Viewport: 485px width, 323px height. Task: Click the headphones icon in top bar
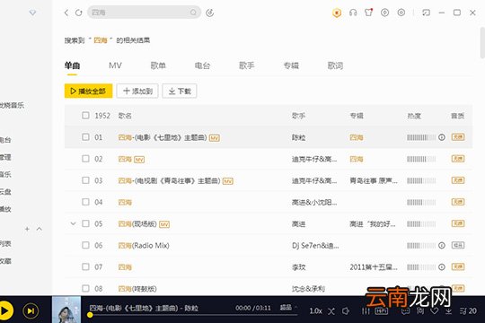(x=353, y=13)
